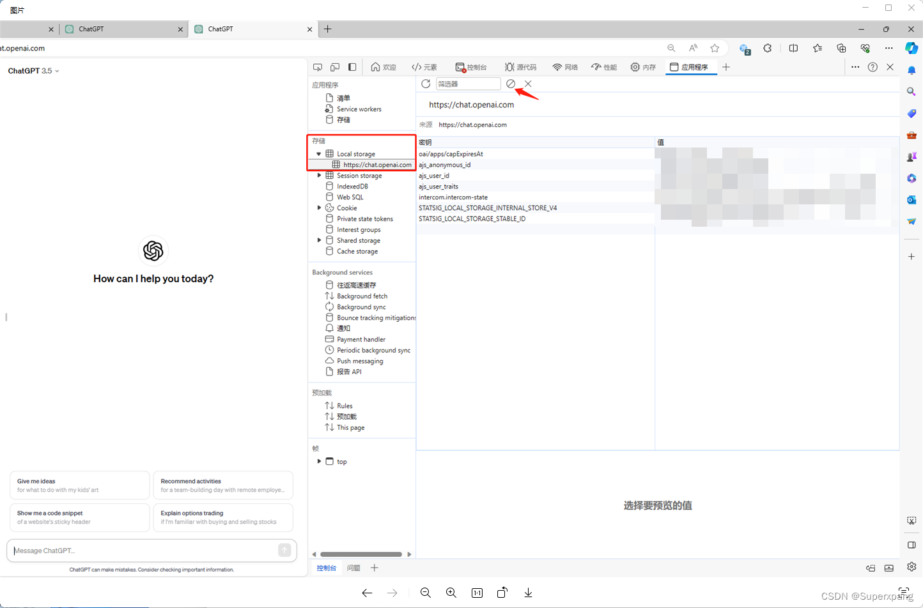Expand the Cookie tree node
This screenshot has height=608, width=923.
click(x=319, y=208)
